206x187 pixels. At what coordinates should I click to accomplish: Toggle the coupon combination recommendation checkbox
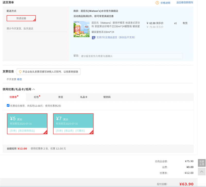coord(8,106)
